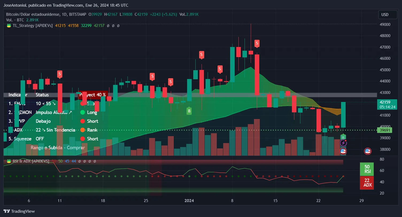Image resolution: width=402 pixels, height=217 pixels.
Task: Click the green B buy marker near 2024
Action: [x=189, y=111]
